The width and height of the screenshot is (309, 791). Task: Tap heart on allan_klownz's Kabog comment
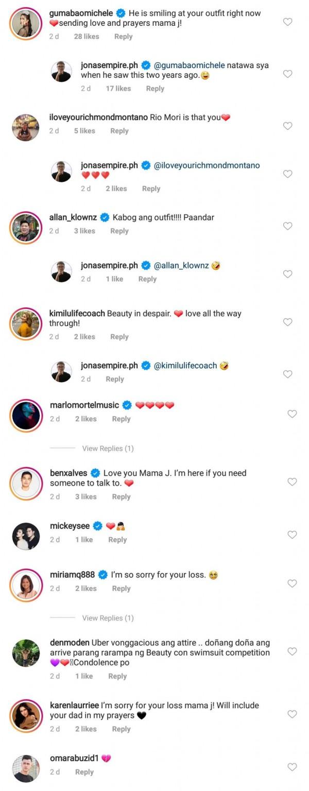pos(288,226)
